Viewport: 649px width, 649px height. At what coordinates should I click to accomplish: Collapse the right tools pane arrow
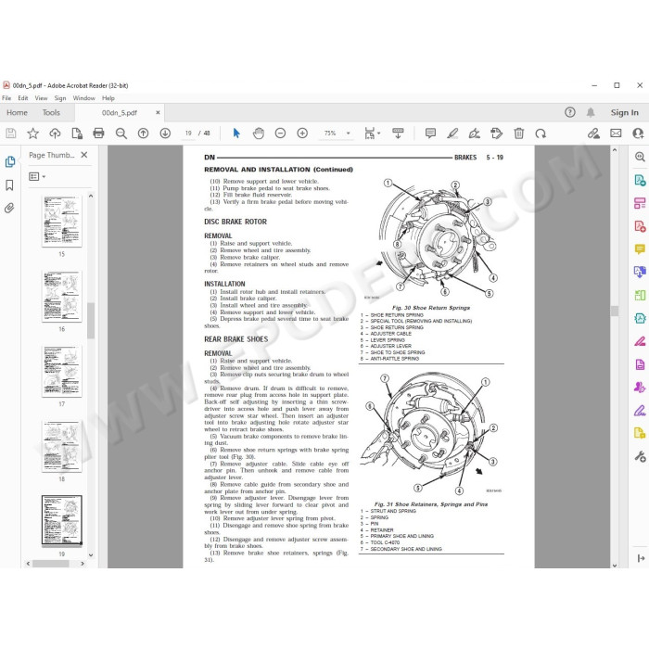click(641, 558)
